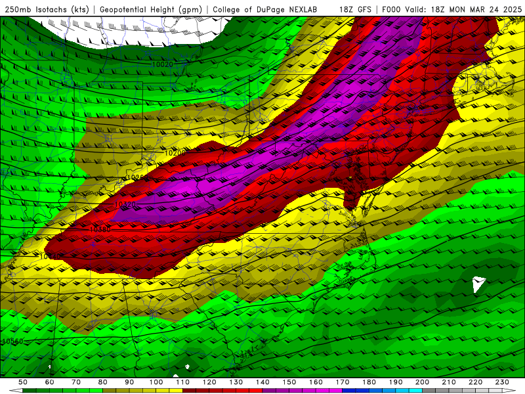Screen dimensions: 525x394
Task: Click the 100 knot legend value
Action: 156,382
